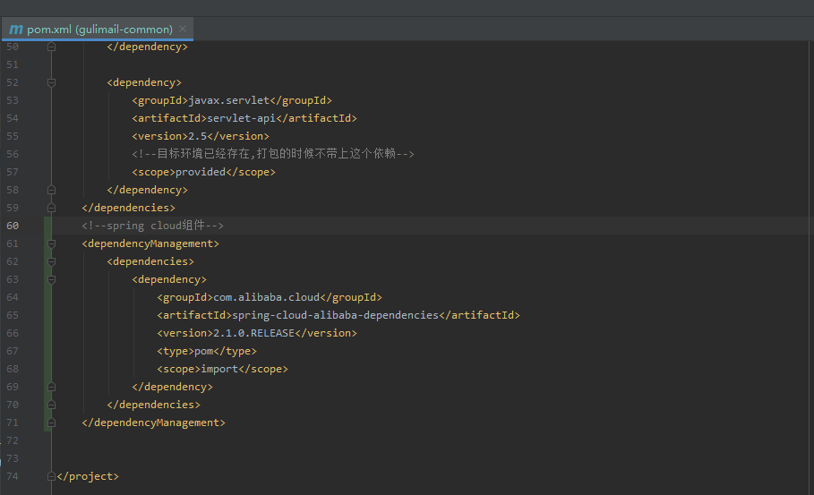The image size is (814, 495).
Task: Click line number 60 in the gutter
Action: (13, 226)
